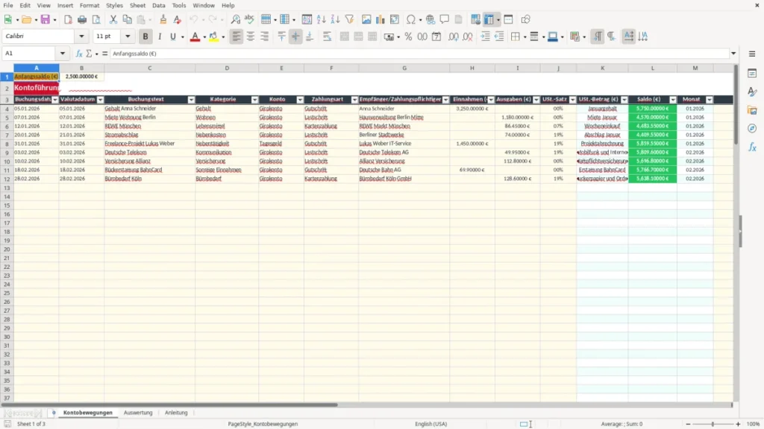Select column G header
Viewport: 764px width, 429px height.
point(404,68)
